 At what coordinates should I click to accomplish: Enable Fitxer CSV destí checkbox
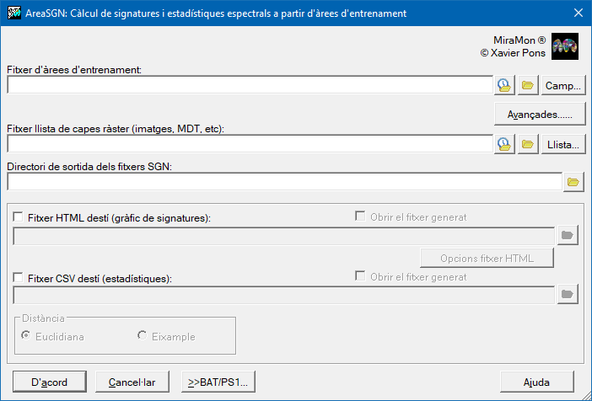[19, 276]
